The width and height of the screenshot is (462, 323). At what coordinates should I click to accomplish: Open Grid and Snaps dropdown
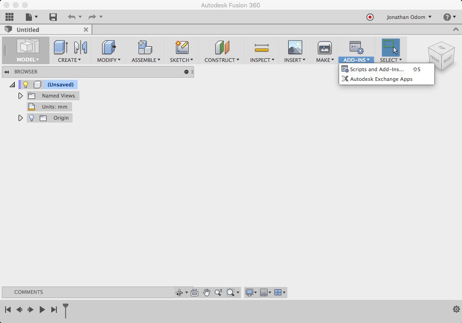coord(266,293)
